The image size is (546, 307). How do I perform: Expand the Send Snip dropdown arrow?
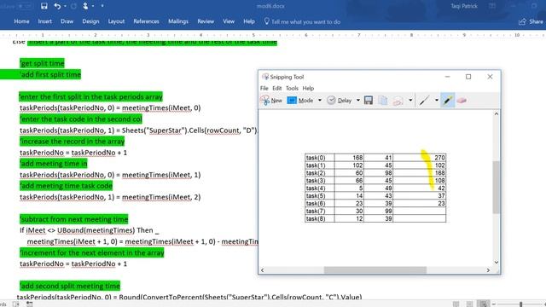410,101
